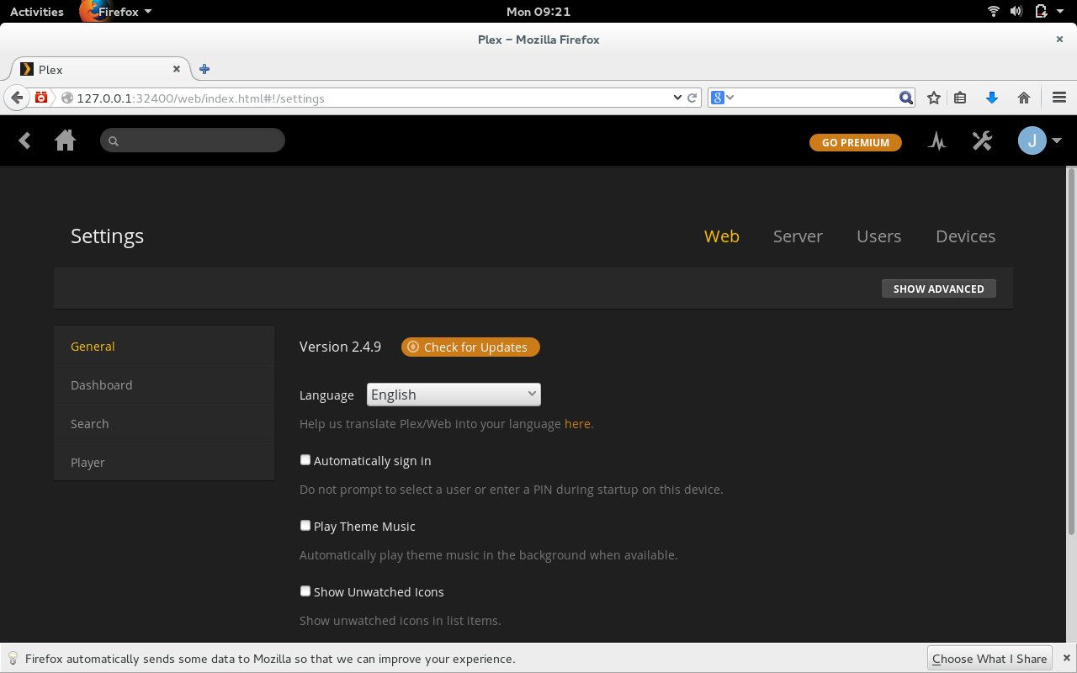The width and height of the screenshot is (1077, 673).
Task: Click the lightbulb icon in the notification bar
Action: 13,658
